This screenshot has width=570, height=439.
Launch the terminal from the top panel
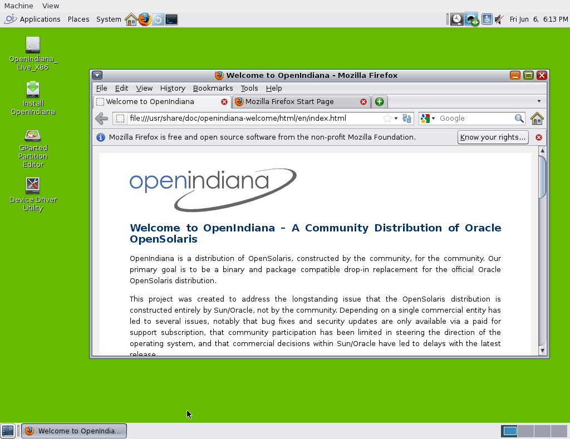pos(171,19)
